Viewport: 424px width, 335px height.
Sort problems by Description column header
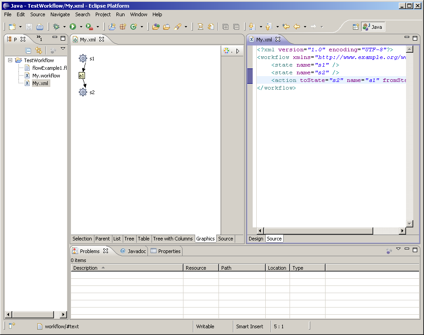point(85,268)
